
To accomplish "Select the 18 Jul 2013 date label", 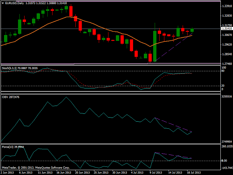I will (x=194, y=172).
